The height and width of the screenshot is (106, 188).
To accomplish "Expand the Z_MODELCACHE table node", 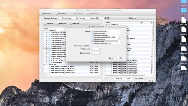I will click(x=47, y=61).
